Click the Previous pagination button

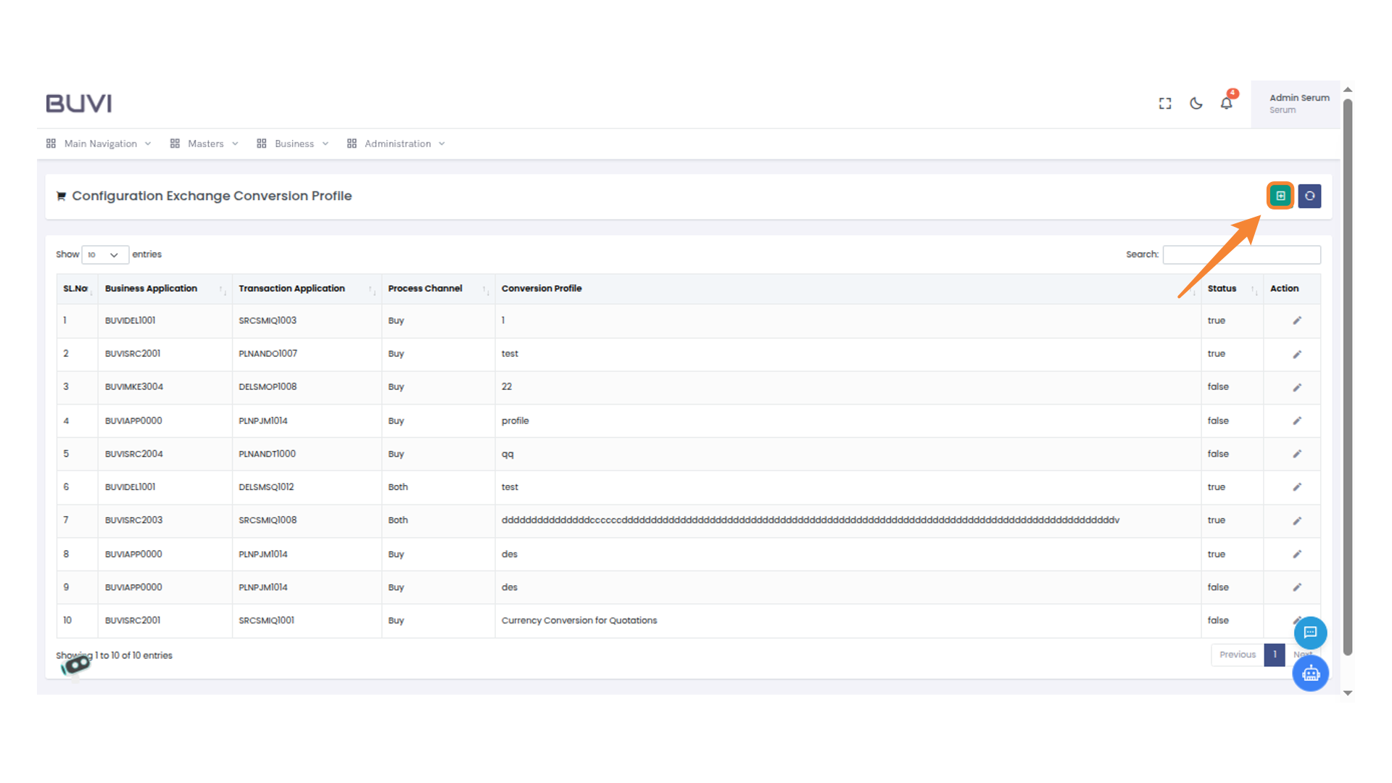click(1238, 655)
